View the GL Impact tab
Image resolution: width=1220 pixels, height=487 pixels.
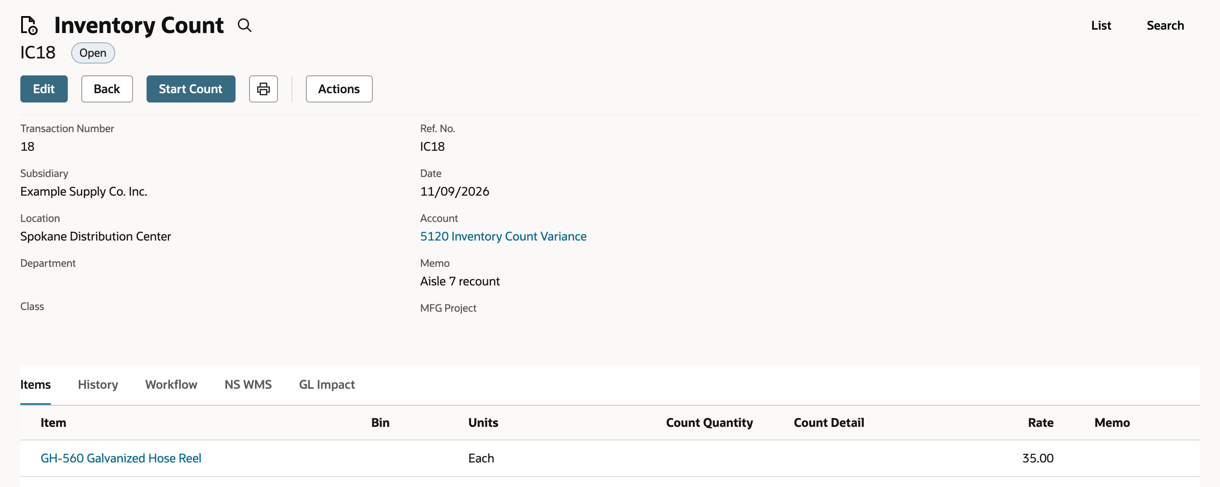coord(327,384)
